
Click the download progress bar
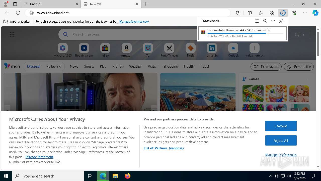click(245, 33)
